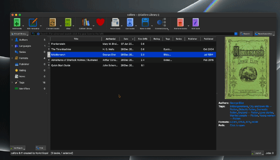280x160 pixels.
Task: Click in the search input field
Action: (137, 34)
